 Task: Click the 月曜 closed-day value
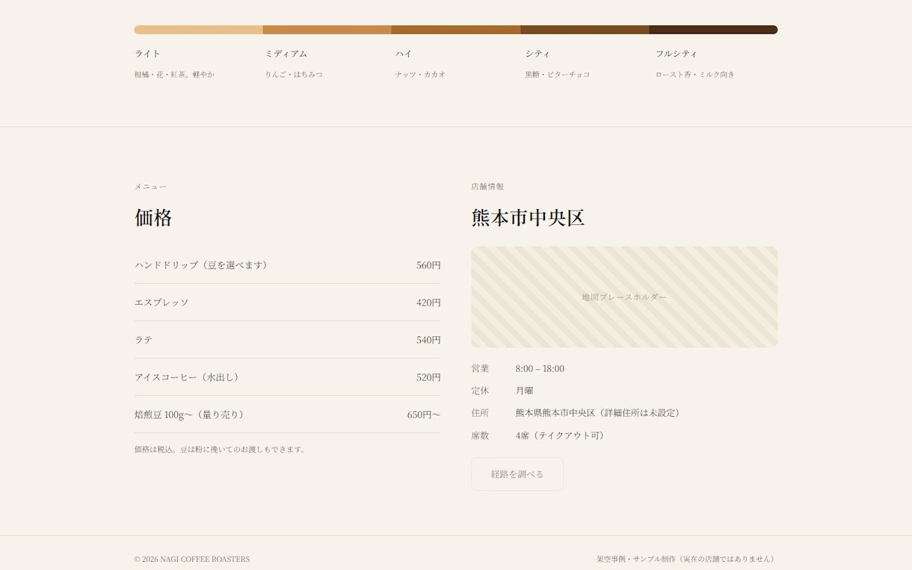pyautogui.click(x=525, y=391)
